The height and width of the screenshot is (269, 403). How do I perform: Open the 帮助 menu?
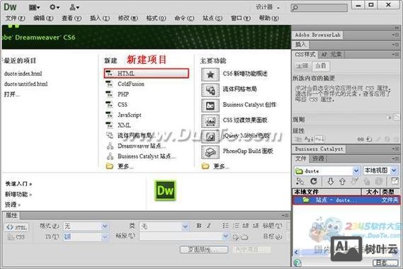pyautogui.click(x=269, y=18)
